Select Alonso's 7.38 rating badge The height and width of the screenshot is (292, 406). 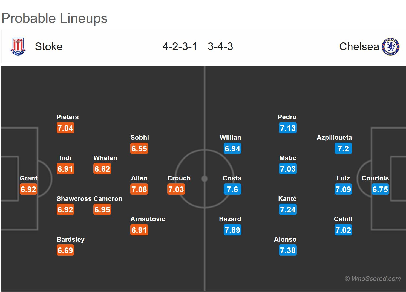pos(288,250)
